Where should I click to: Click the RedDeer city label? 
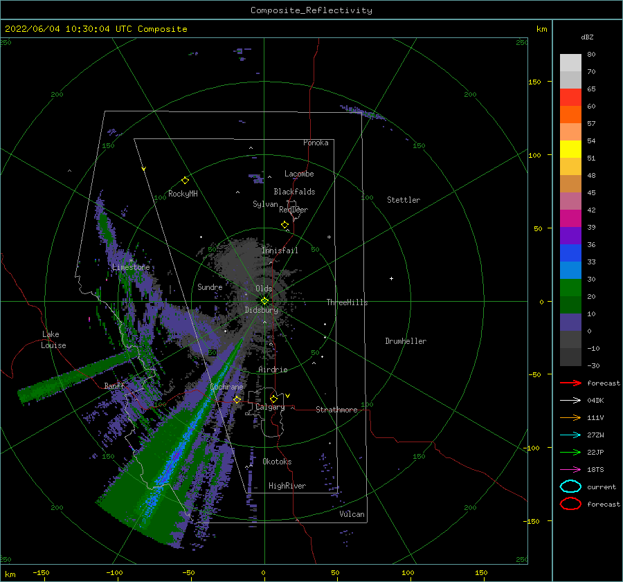[x=294, y=210]
